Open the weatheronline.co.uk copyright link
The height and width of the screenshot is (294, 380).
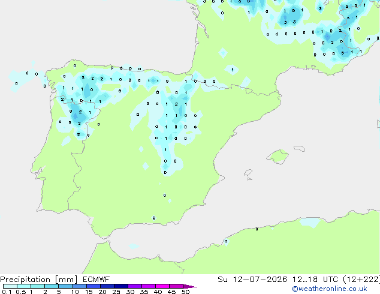tap(330, 289)
